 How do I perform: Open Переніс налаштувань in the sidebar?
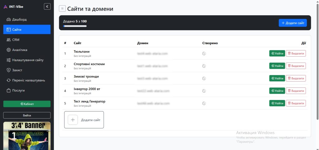(x=27, y=80)
